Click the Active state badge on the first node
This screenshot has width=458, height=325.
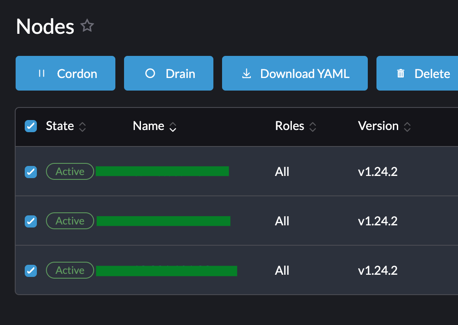[70, 171]
